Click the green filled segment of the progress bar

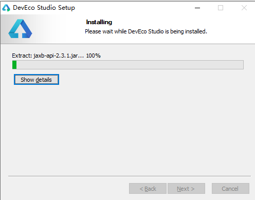pos(14,65)
